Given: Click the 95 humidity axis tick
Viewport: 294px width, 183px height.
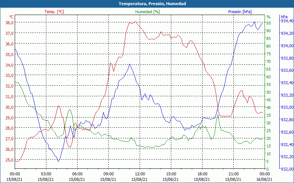Looking at the screenshot, I should pos(269,23).
